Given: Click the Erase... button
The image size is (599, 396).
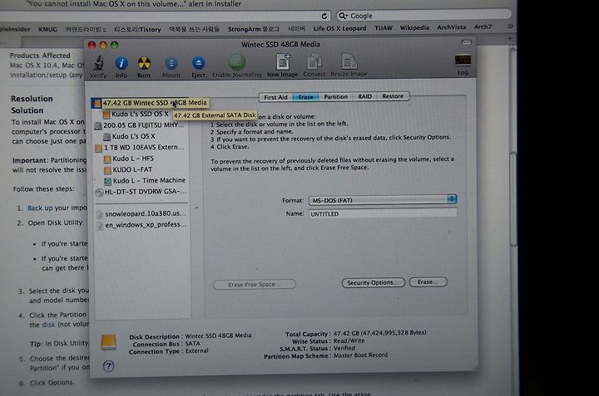Looking at the screenshot, I should (x=428, y=281).
